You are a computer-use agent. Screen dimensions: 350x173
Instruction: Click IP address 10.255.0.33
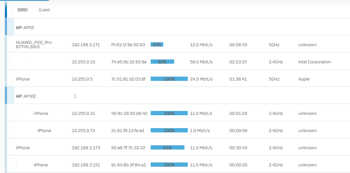point(83,62)
